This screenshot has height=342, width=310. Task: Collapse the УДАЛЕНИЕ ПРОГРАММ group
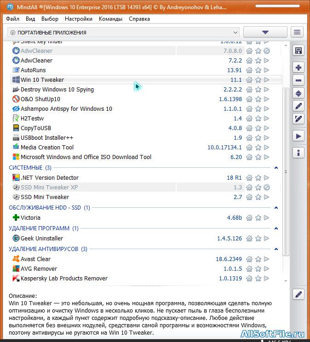276,228
